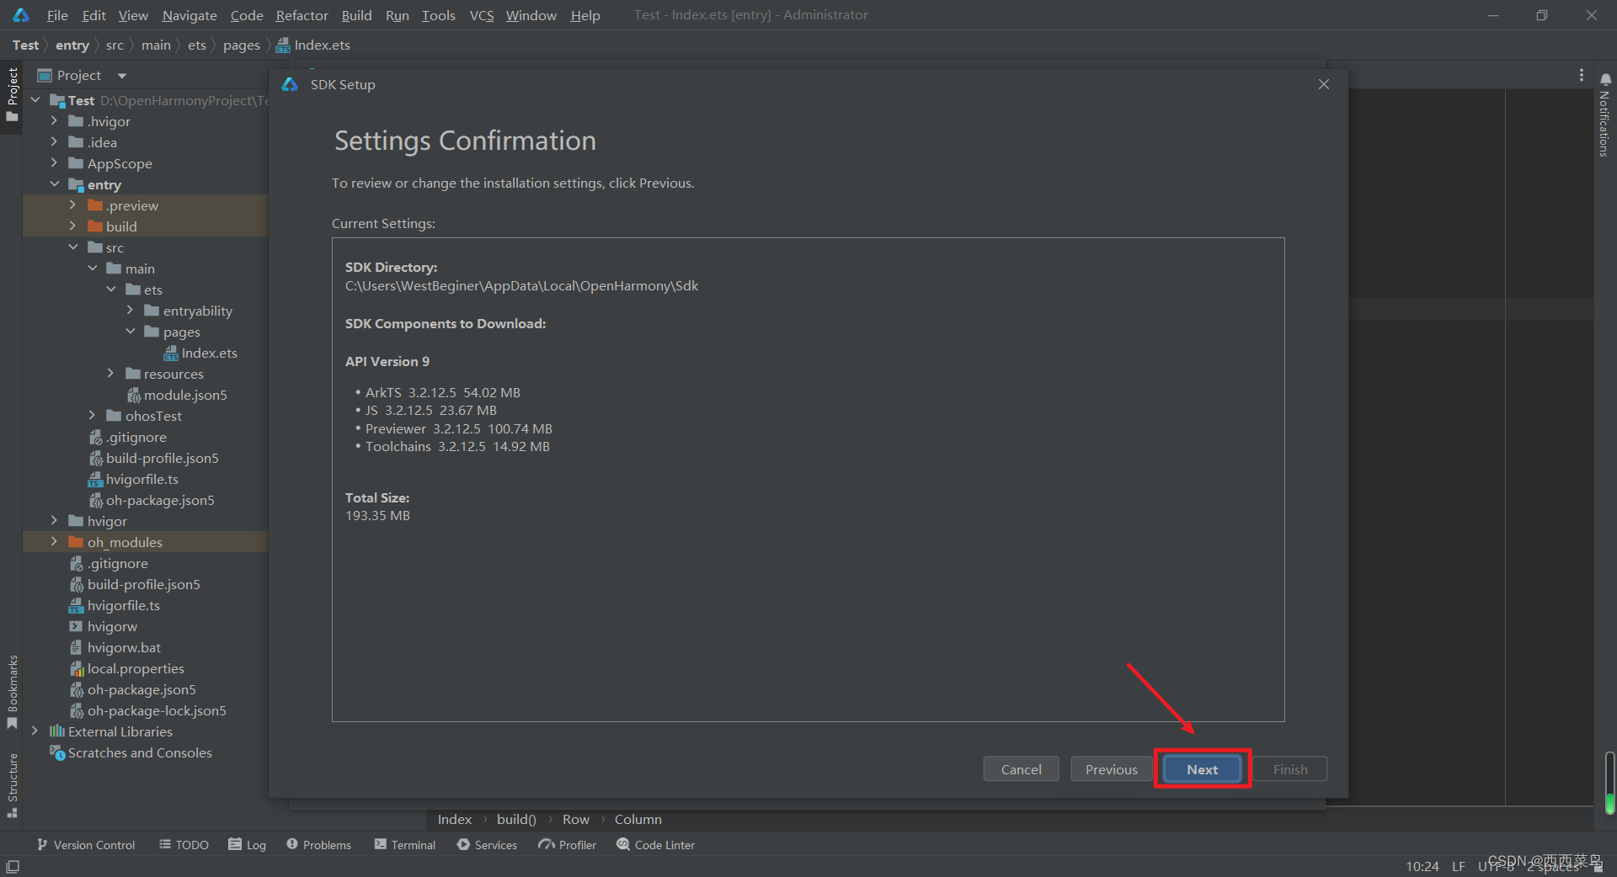Expand the .preview folder

click(x=72, y=205)
